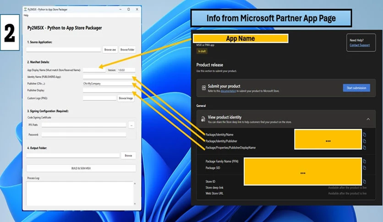383x222 pixels.
Task: Click the Browse Folder button
Action: (127, 50)
